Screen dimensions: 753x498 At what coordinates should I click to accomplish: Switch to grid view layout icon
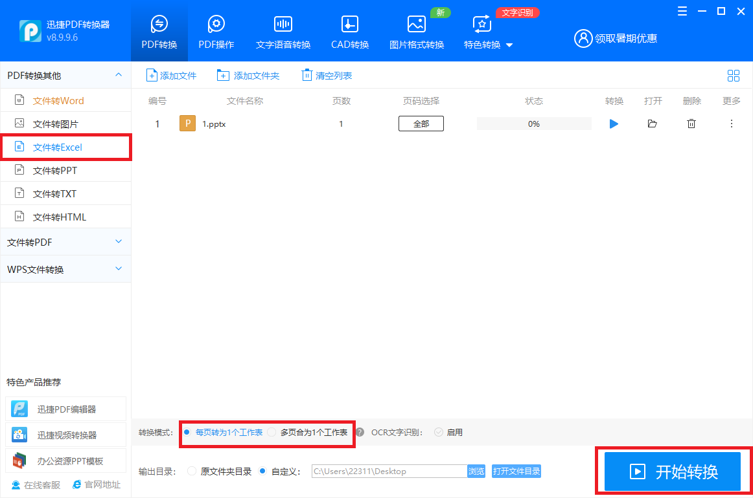point(734,76)
